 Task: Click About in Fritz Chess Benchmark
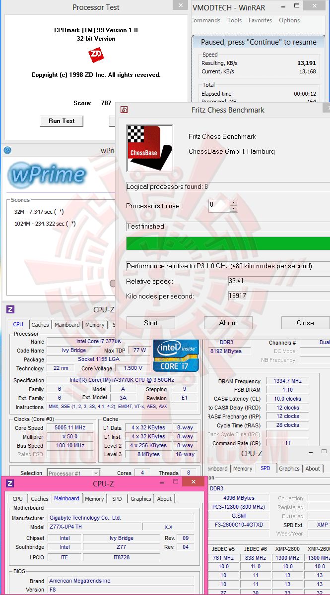pos(228,323)
